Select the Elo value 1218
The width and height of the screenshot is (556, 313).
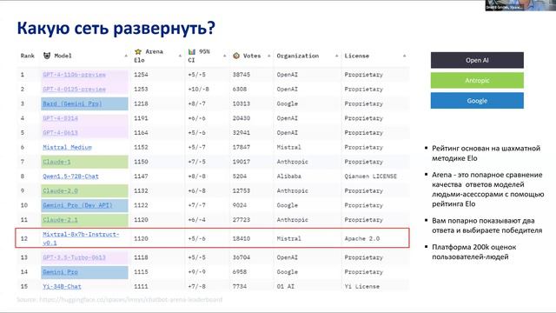141,103
